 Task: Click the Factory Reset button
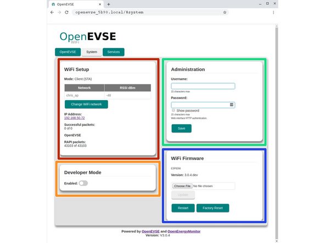[x=212, y=208]
